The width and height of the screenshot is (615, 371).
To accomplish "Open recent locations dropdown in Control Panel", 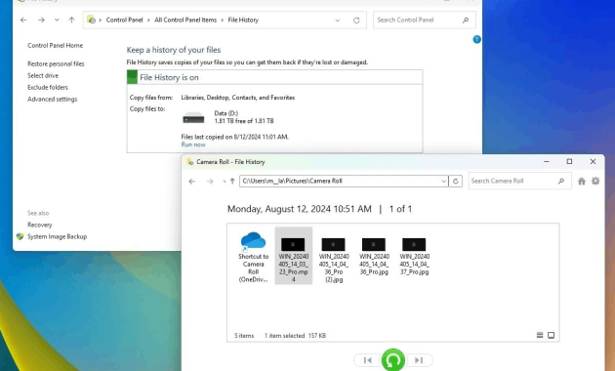I will (57, 20).
